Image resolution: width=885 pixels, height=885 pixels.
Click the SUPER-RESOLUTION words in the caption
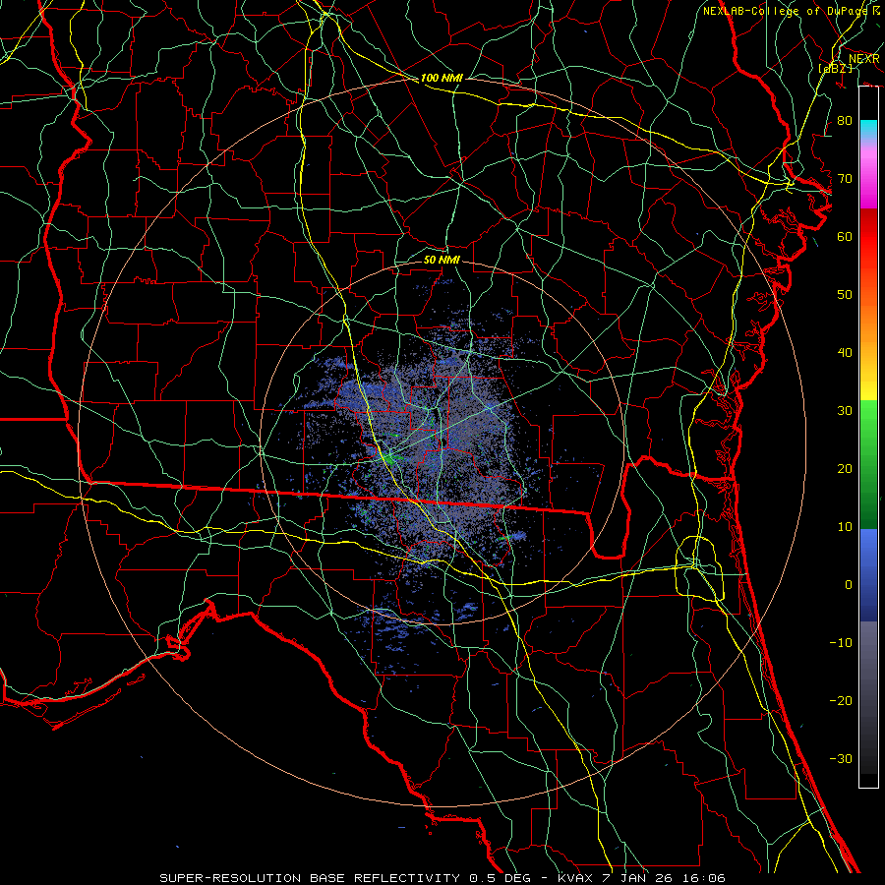(230, 878)
